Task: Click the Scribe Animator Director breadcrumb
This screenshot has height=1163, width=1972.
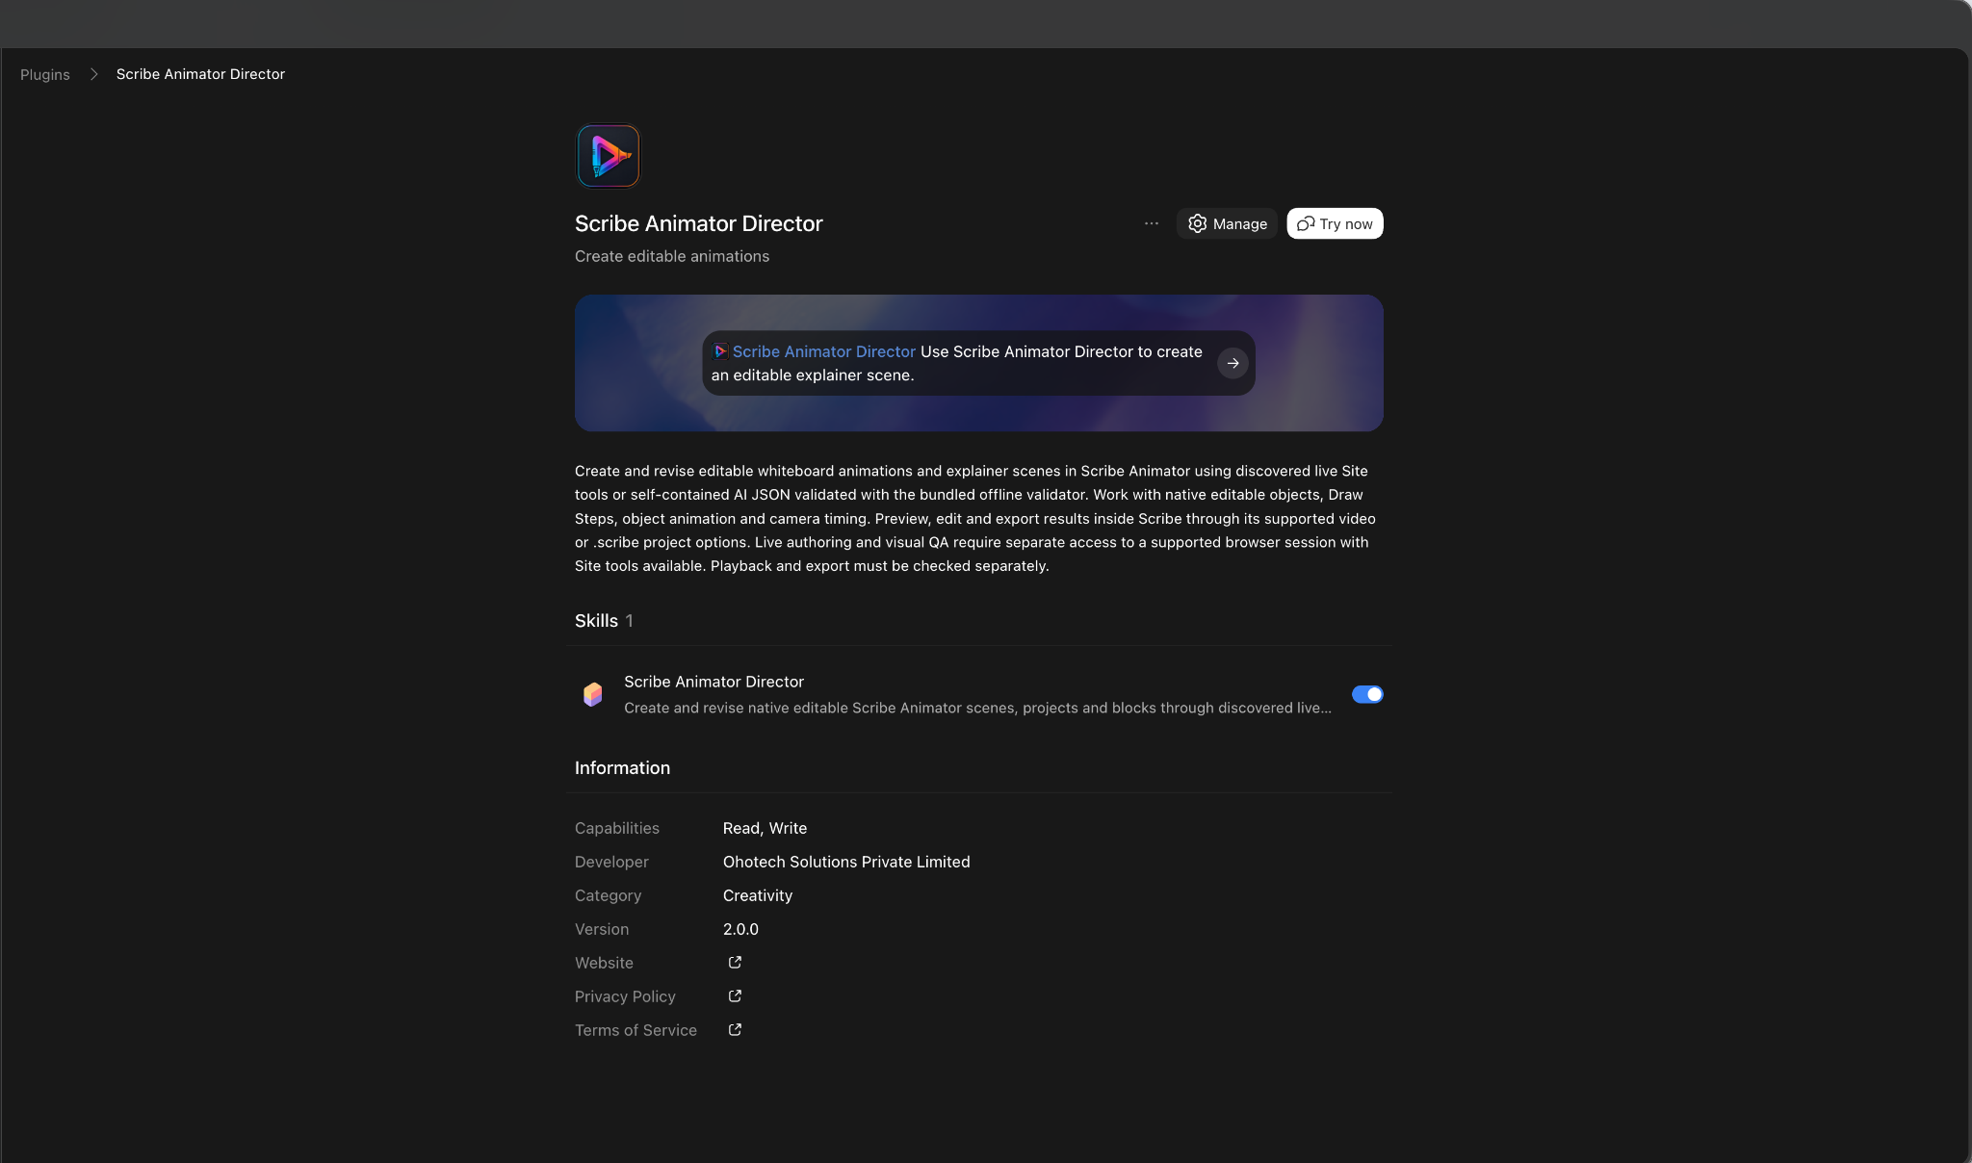Action: point(200,74)
